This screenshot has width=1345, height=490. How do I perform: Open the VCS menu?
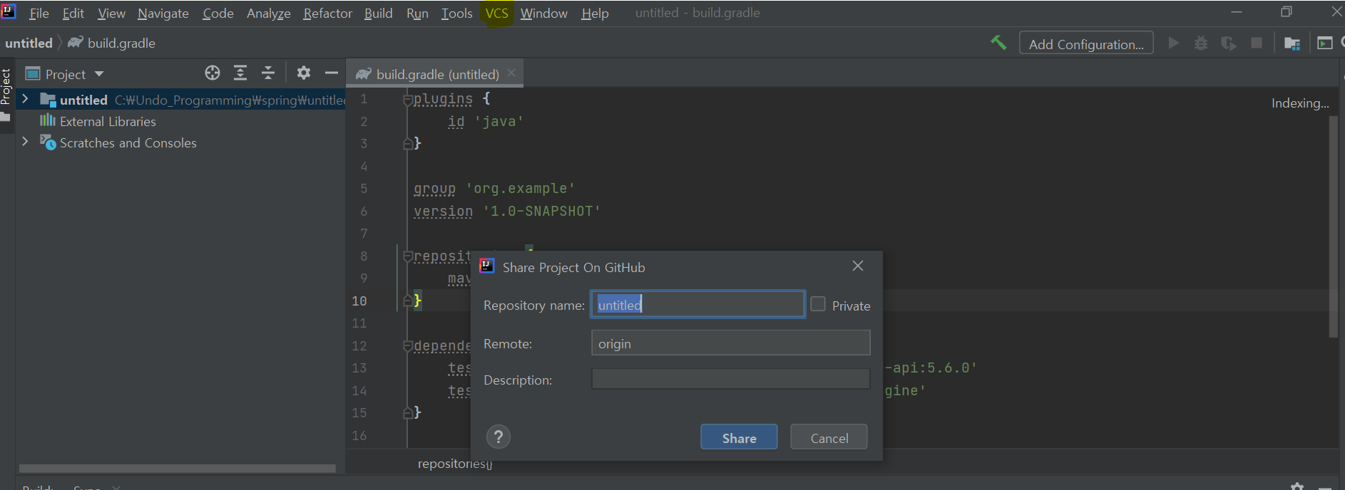point(497,14)
